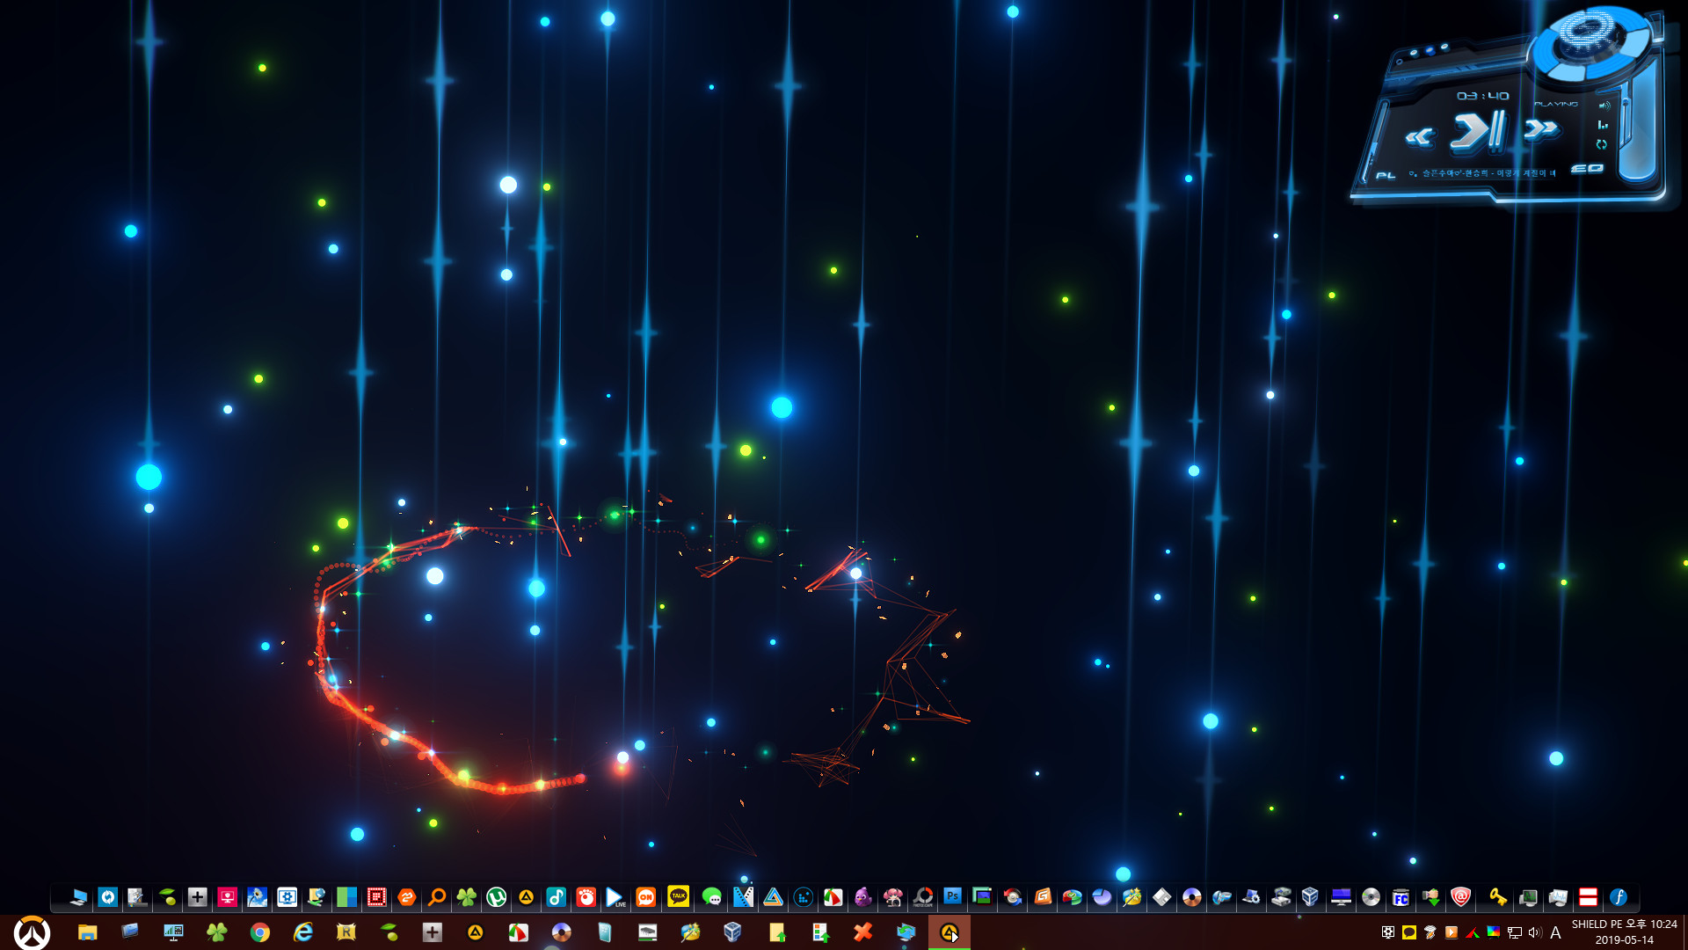This screenshot has width=1688, height=950.
Task: Open PhotoScape from the dock
Action: click(x=922, y=897)
